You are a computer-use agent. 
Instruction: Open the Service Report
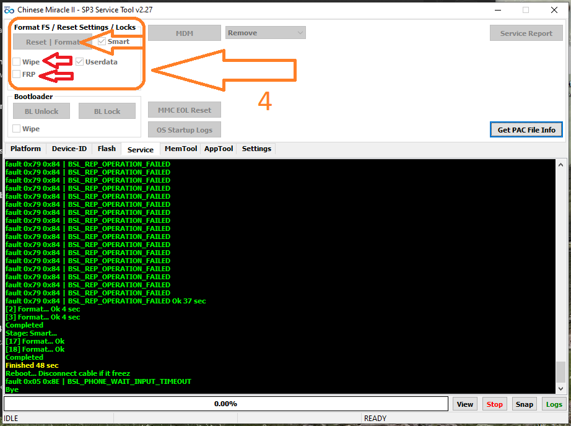pyautogui.click(x=526, y=33)
